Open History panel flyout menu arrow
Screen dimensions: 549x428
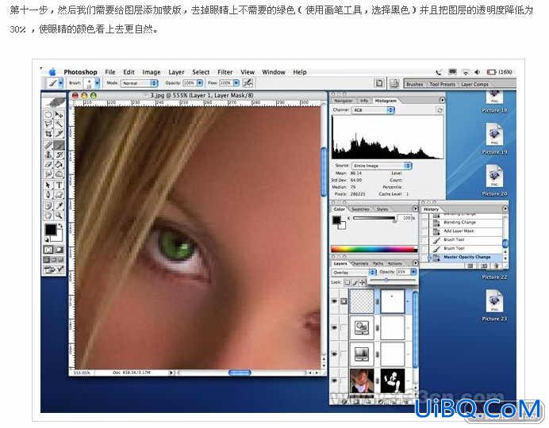point(505,208)
